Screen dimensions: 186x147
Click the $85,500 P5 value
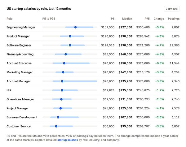point(108,54)
